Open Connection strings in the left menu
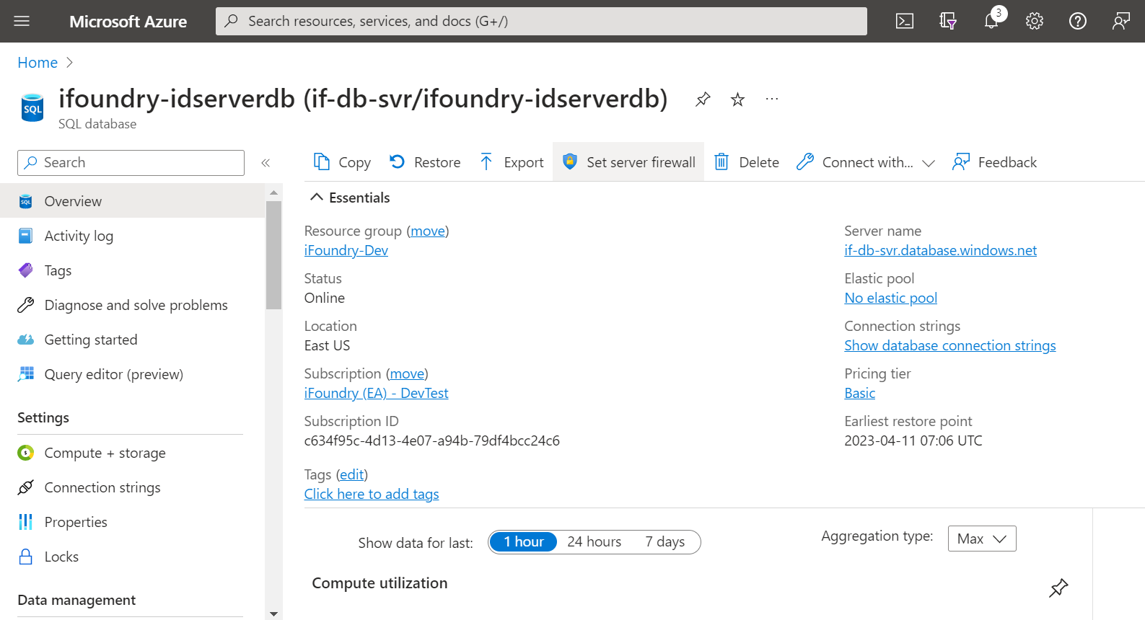This screenshot has width=1145, height=620. point(132,487)
